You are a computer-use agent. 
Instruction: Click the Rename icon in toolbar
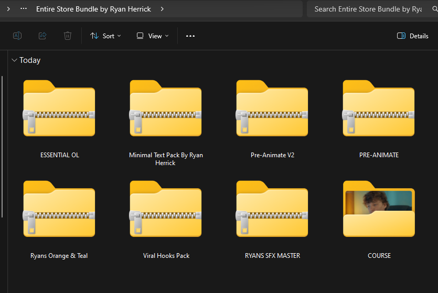click(x=17, y=36)
